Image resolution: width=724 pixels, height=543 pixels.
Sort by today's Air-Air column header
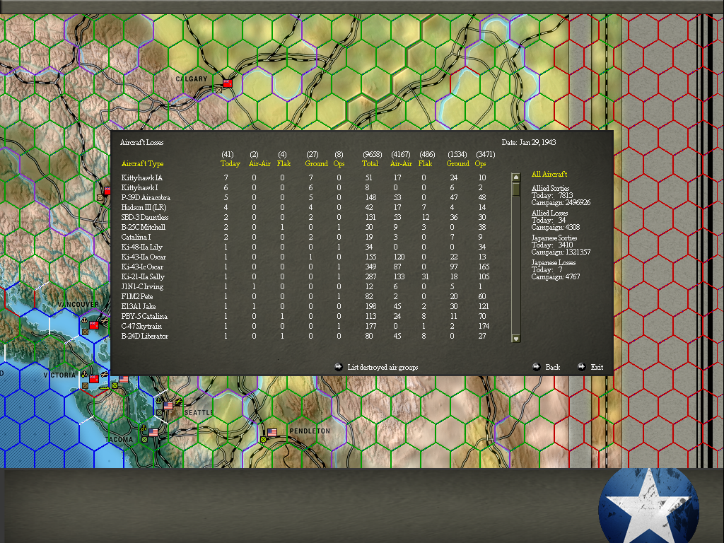(259, 163)
